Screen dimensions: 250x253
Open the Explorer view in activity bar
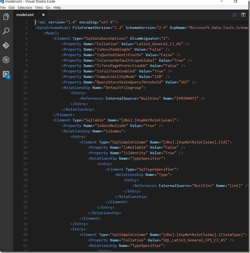point(6,16)
